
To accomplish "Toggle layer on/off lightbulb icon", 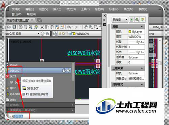I will 60,33.
